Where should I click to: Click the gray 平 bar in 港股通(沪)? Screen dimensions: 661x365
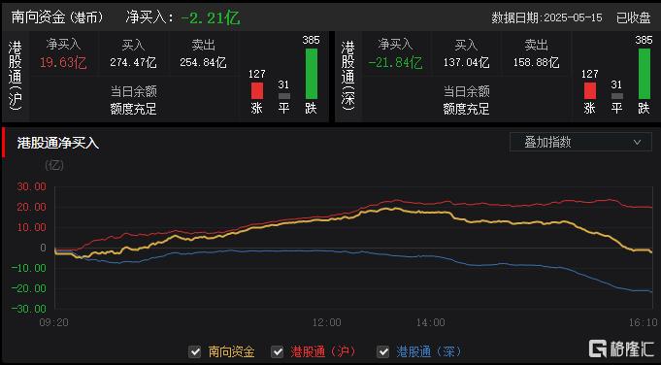point(284,96)
